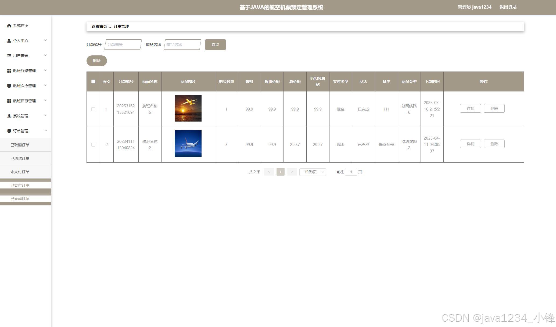
Task: Click the person icon beside 个人中心
Action: tap(9, 41)
